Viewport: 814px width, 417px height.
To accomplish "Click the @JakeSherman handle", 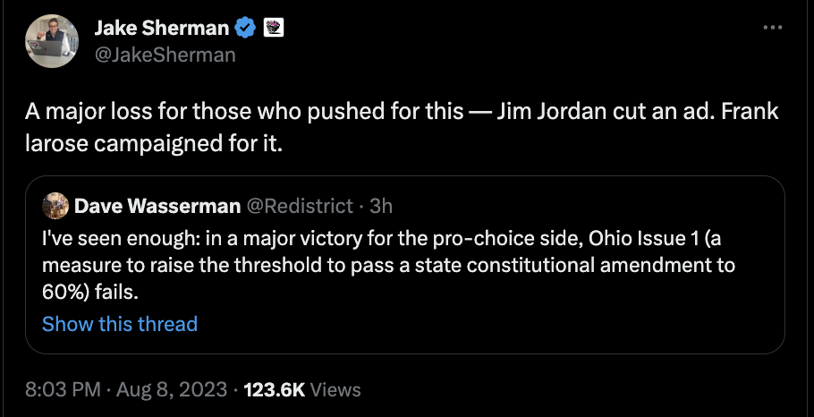I will 165,55.
